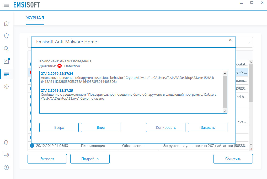This screenshot has height=179, width=267.
Task: Click the log list scrollbar thumb
Action: [x=250, y=83]
